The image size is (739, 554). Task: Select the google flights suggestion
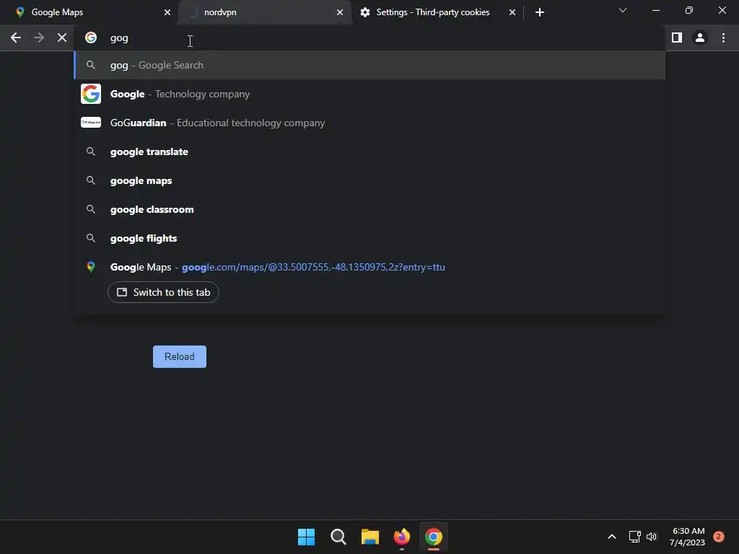[x=370, y=238]
